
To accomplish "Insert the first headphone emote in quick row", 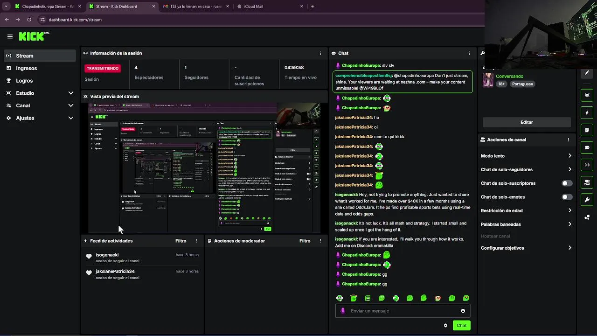I will click(x=340, y=298).
